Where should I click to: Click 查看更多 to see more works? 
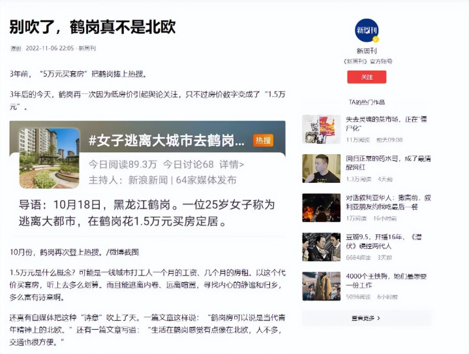[x=367, y=318]
